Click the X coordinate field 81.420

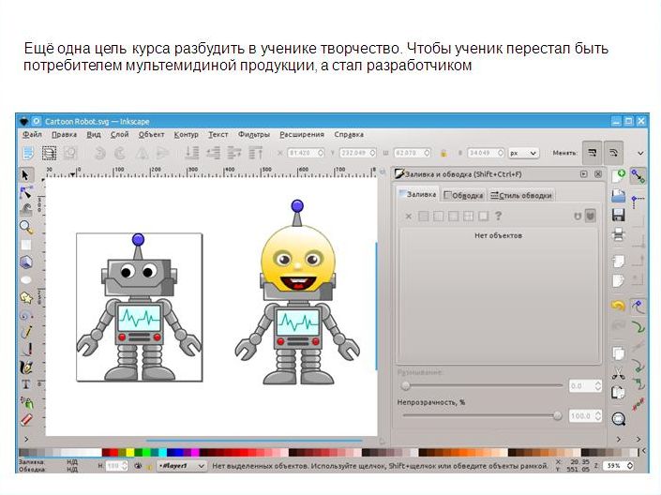[306, 153]
